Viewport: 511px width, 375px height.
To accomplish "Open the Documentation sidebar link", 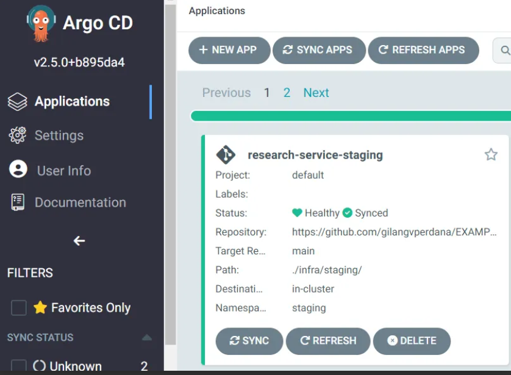I will click(x=80, y=202).
